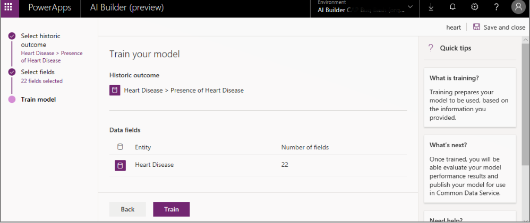Screen dimensions: 530x223
Task: Select the Train model step
Action: [38, 99]
